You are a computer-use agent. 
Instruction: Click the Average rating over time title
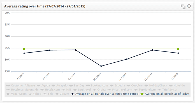[45, 6]
